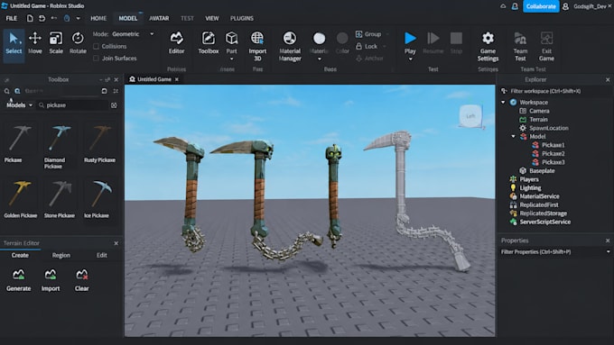Open the Edit tab in Terrain Editor
Image resolution: width=614 pixels, height=345 pixels.
click(102, 255)
